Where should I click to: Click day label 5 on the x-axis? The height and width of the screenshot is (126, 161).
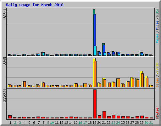(29, 123)
